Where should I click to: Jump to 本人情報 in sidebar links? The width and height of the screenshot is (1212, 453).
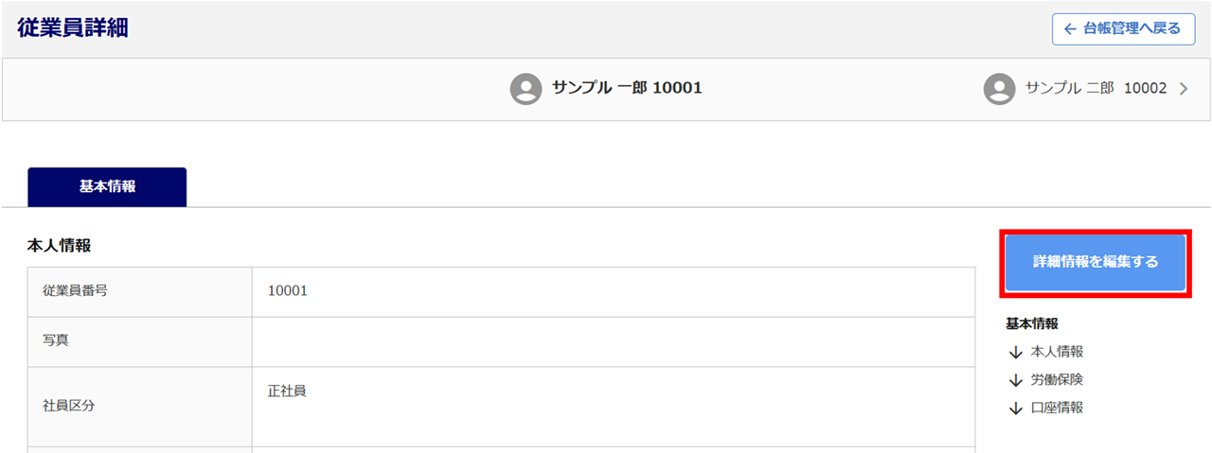coord(1057,352)
